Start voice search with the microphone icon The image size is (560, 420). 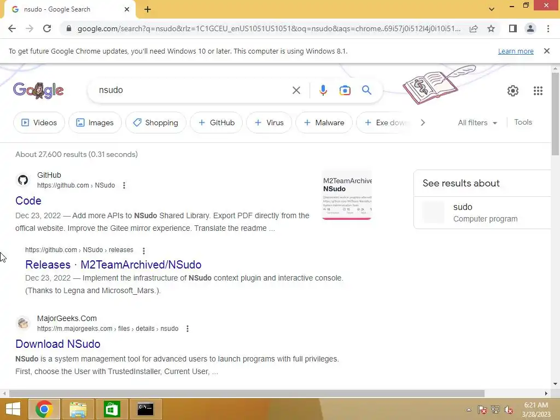(x=323, y=90)
